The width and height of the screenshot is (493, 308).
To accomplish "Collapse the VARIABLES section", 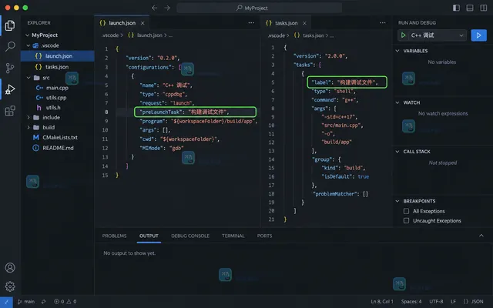I will 397,51.
